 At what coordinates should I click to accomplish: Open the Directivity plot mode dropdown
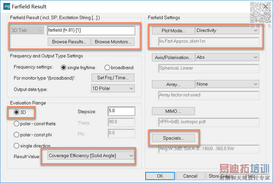click(227, 31)
